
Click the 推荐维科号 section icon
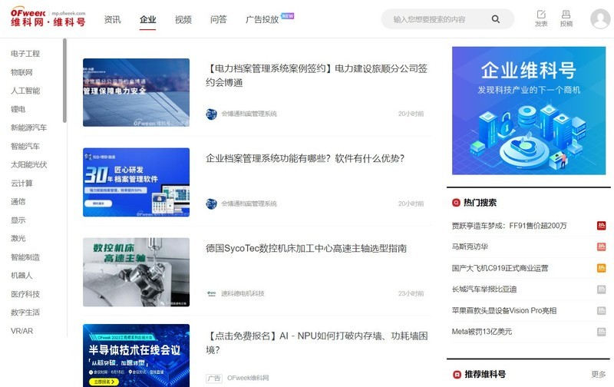(x=457, y=375)
